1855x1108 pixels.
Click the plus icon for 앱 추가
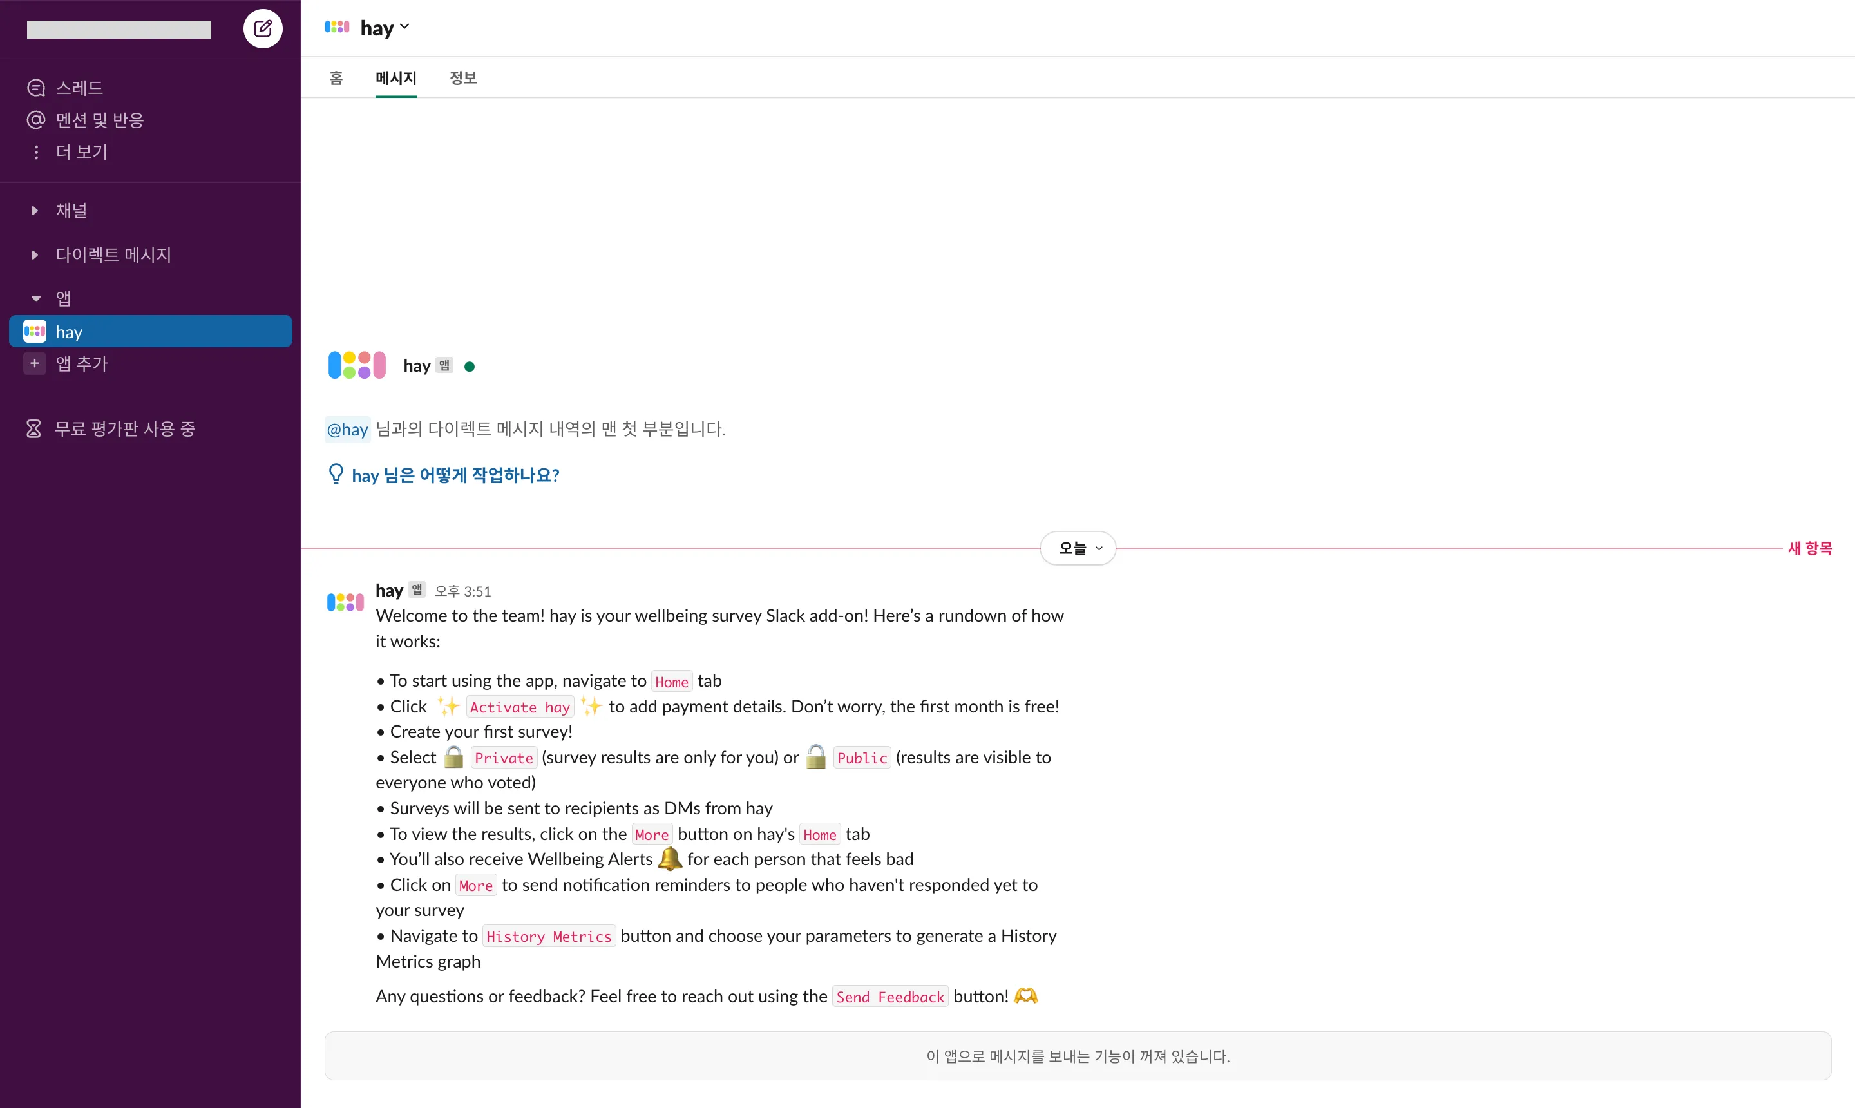tap(34, 363)
